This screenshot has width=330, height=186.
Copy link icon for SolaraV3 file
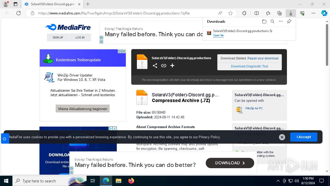click(x=164, y=66)
